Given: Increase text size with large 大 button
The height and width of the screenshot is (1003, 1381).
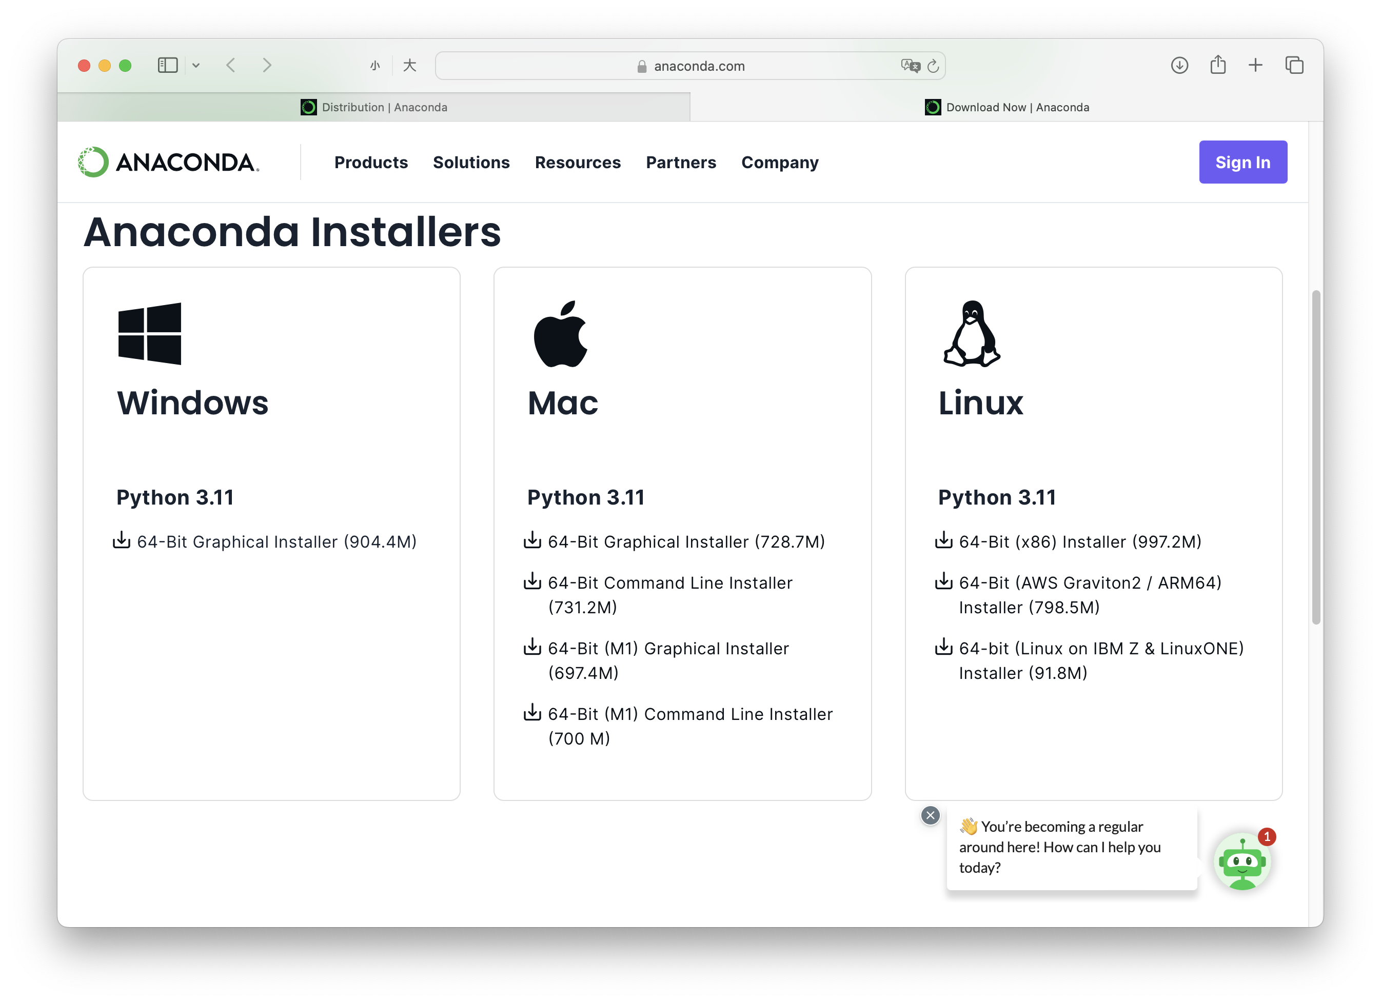Looking at the screenshot, I should [x=410, y=65].
